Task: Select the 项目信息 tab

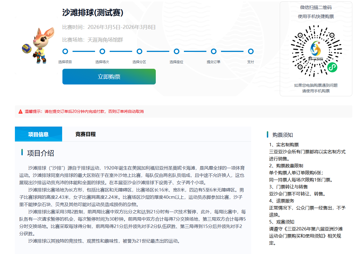Action: coord(38,134)
